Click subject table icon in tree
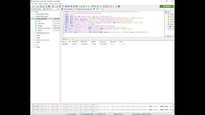Viewport: 205px width, 115px height. [36, 31]
